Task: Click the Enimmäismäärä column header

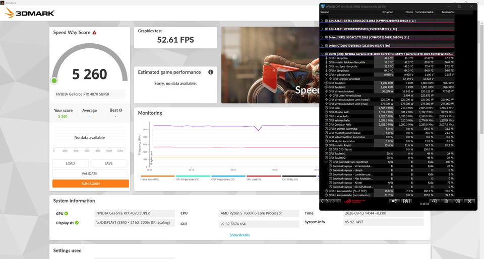Action: [424, 12]
